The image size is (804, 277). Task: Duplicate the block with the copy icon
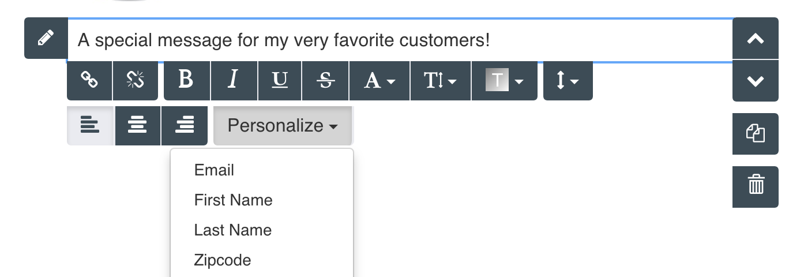755,134
